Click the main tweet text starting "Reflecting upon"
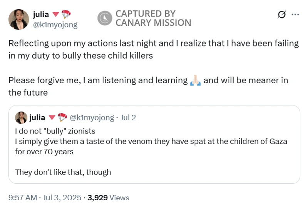308x211 pixels. click(153, 49)
